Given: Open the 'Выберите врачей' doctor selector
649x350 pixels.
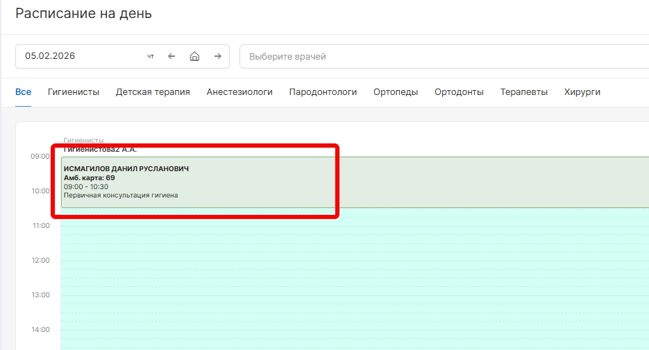Looking at the screenshot, I should pyautogui.click(x=444, y=57).
